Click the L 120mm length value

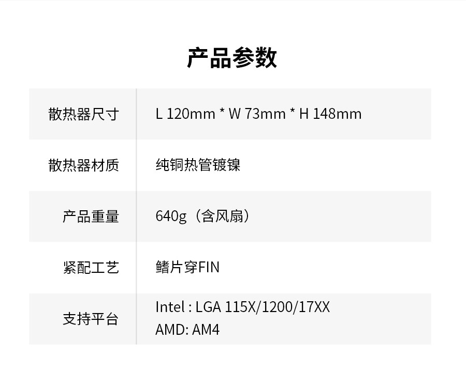(x=185, y=114)
